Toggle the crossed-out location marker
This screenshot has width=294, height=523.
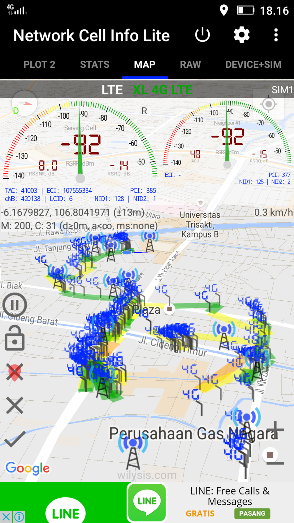pyautogui.click(x=15, y=372)
